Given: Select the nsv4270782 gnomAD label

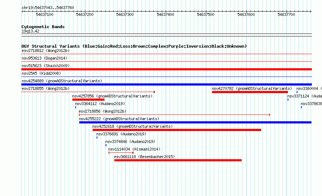Looking at the screenshot, I should coord(252,88).
